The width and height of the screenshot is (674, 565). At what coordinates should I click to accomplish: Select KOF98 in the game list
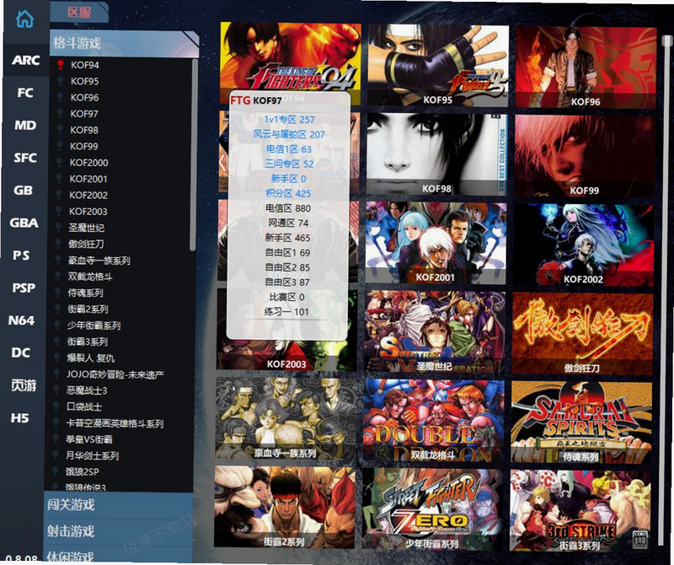click(x=84, y=130)
